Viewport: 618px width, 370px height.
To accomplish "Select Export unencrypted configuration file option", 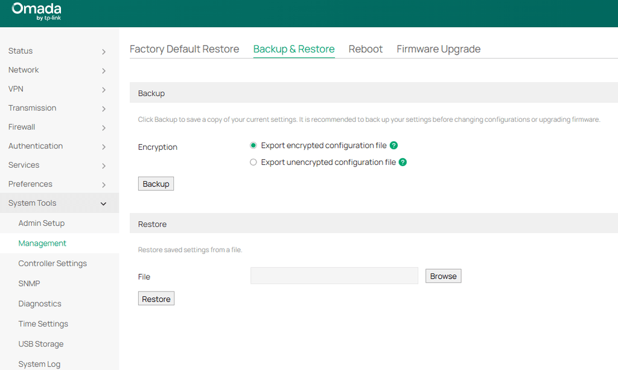I will coord(253,162).
